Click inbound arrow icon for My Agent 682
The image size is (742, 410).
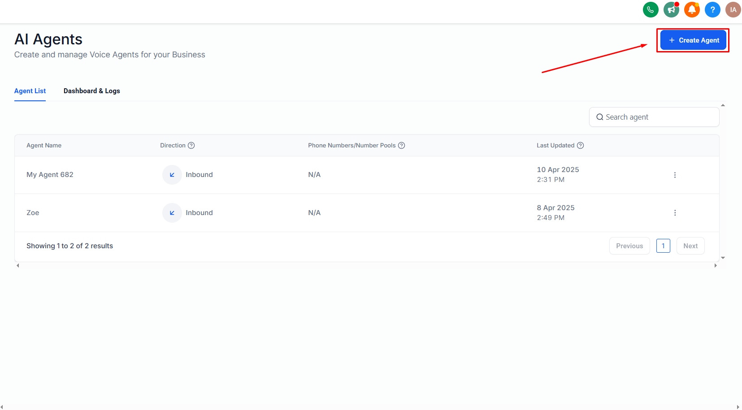[172, 175]
